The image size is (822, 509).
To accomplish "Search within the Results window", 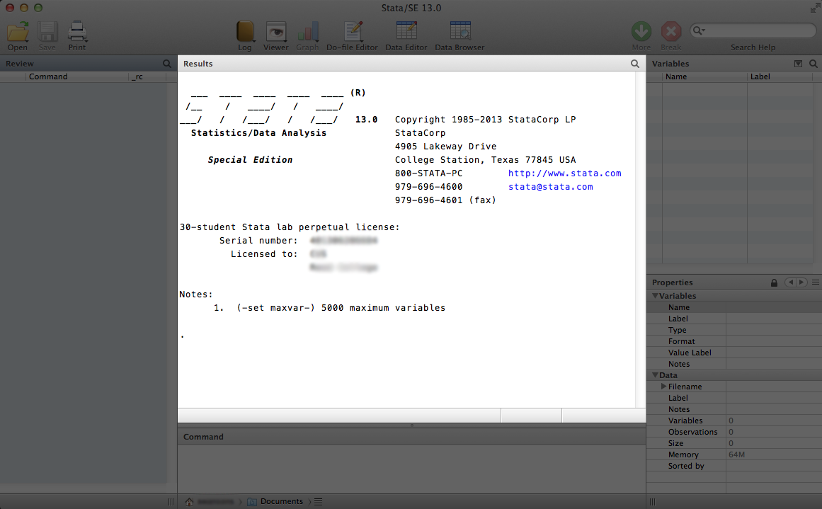I will click(635, 64).
